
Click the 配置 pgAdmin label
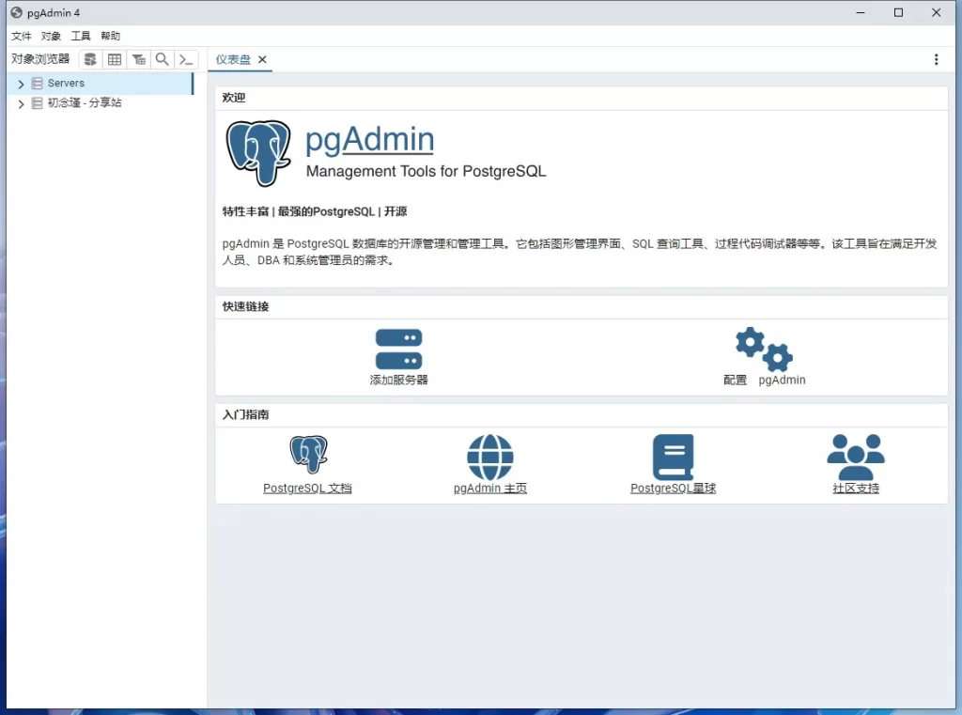point(765,380)
